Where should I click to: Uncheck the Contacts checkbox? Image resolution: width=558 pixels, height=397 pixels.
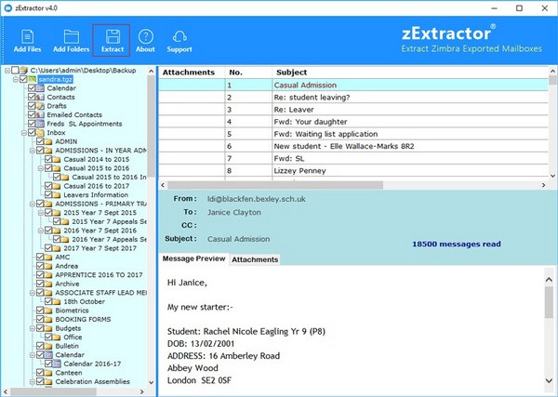tap(32, 97)
